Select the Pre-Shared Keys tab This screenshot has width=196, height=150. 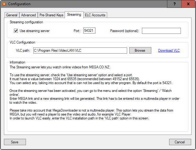(x=51, y=15)
